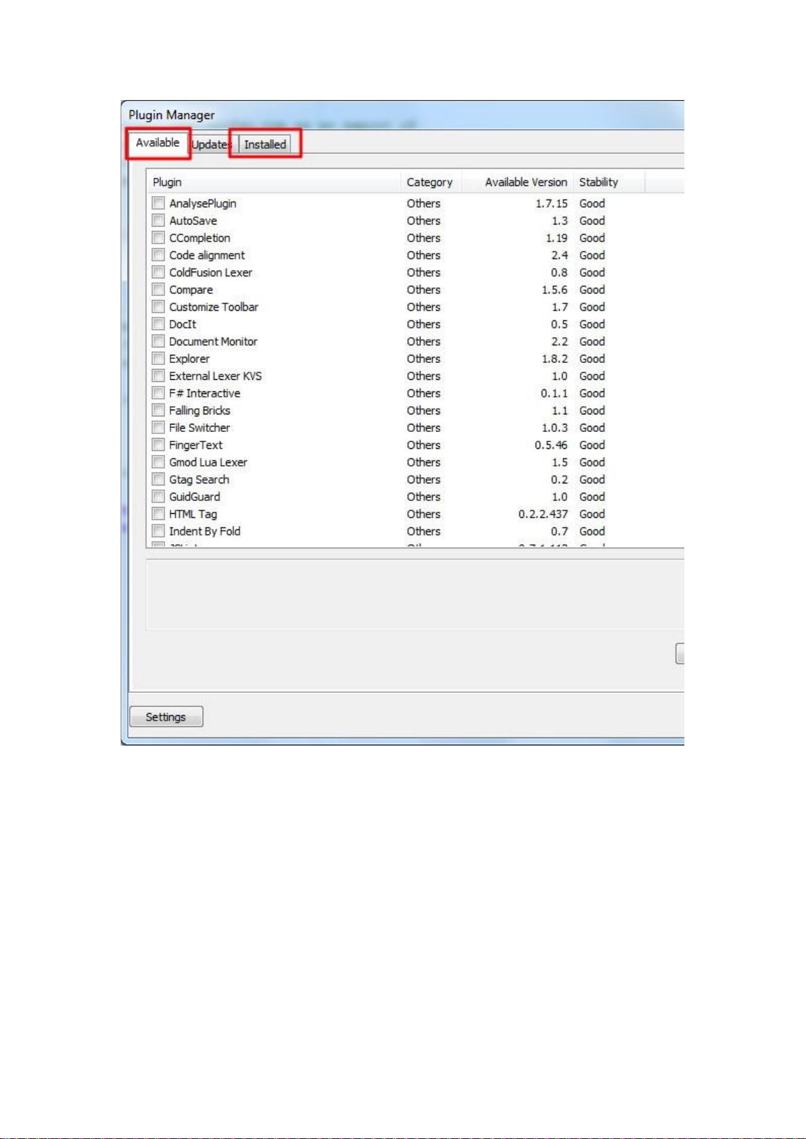The width and height of the screenshot is (806, 1139).
Task: Check the ColdFusion Lexer checkbox
Action: (x=158, y=272)
